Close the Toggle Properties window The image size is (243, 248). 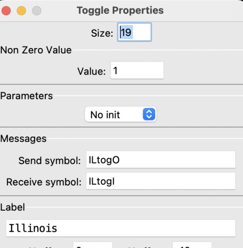pos(6,11)
